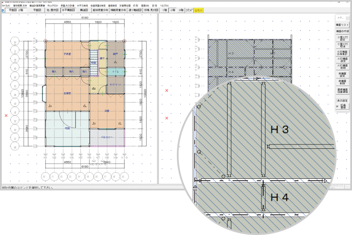The image size is (352, 235).
Task: Open the 水平力検定 menu
Action: pos(82,6)
